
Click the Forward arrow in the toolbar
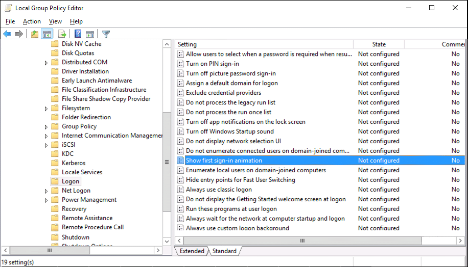pos(19,34)
